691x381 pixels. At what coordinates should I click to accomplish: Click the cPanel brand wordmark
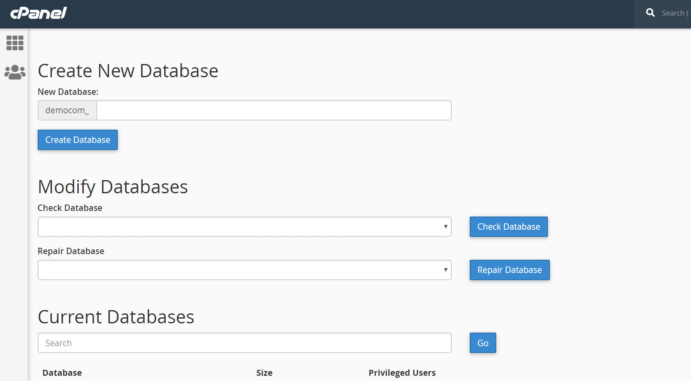pyautogui.click(x=38, y=12)
